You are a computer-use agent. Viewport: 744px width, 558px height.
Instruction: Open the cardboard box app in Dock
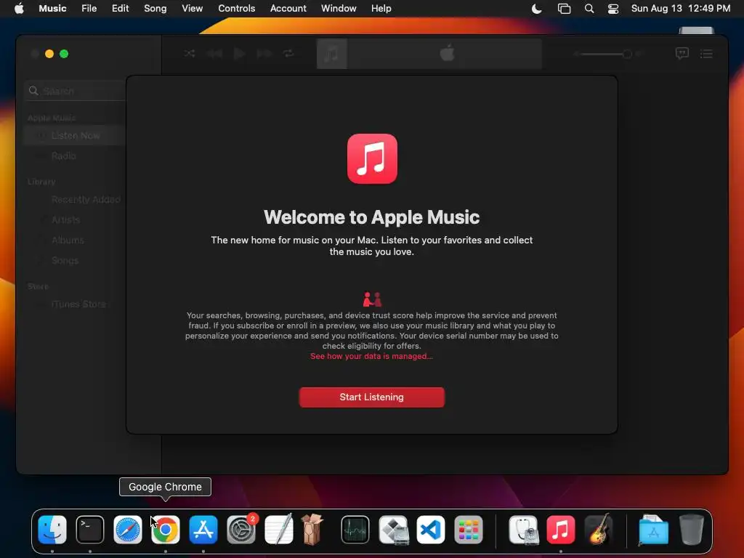[x=312, y=529]
